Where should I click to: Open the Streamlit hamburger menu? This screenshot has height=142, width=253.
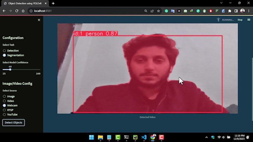coord(249,20)
